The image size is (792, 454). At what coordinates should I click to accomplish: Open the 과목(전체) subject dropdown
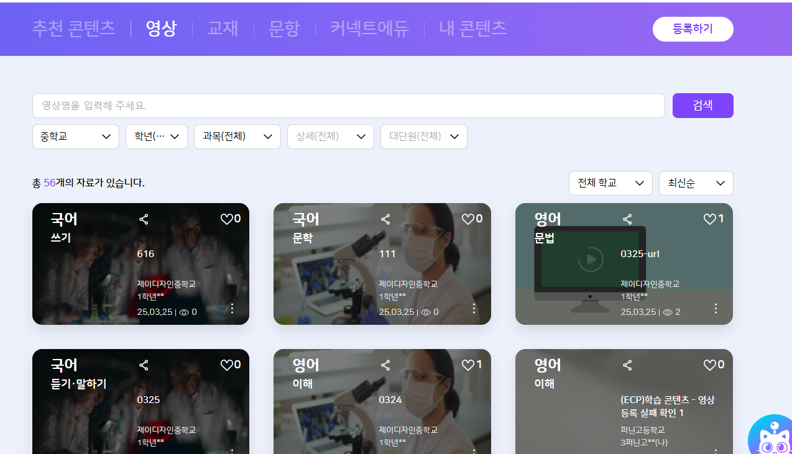click(237, 137)
